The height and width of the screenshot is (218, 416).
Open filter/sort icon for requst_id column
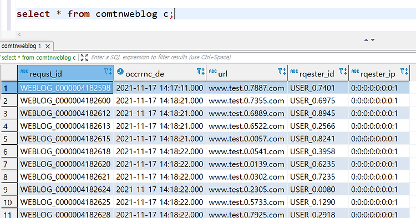(x=108, y=72)
